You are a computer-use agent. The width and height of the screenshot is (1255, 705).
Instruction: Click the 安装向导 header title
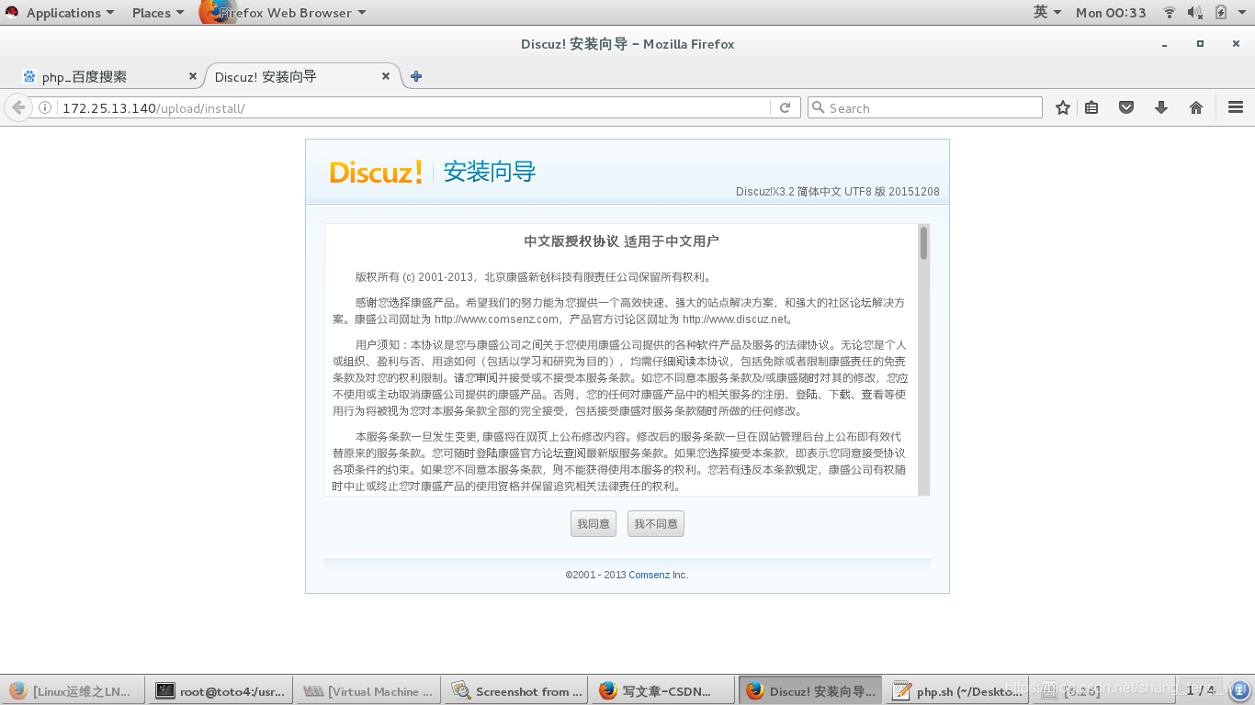click(490, 172)
